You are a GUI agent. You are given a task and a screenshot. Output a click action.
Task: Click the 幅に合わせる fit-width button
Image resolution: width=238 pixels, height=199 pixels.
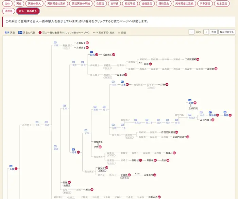(x=227, y=32)
